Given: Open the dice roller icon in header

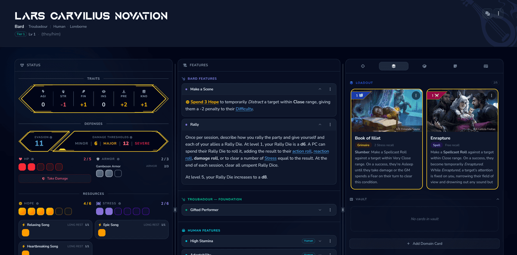Looking at the screenshot, I should tap(487, 14).
